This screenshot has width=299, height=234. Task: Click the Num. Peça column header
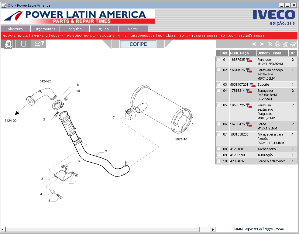tap(243, 53)
